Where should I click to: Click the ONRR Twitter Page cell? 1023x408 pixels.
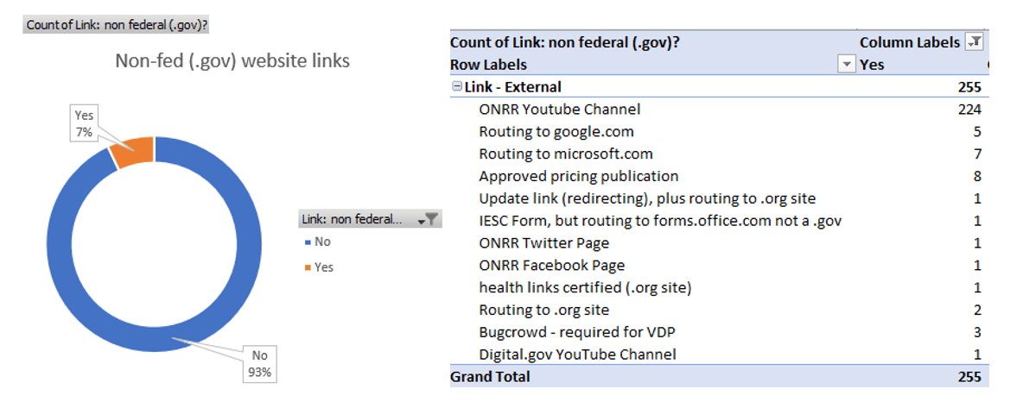[543, 243]
